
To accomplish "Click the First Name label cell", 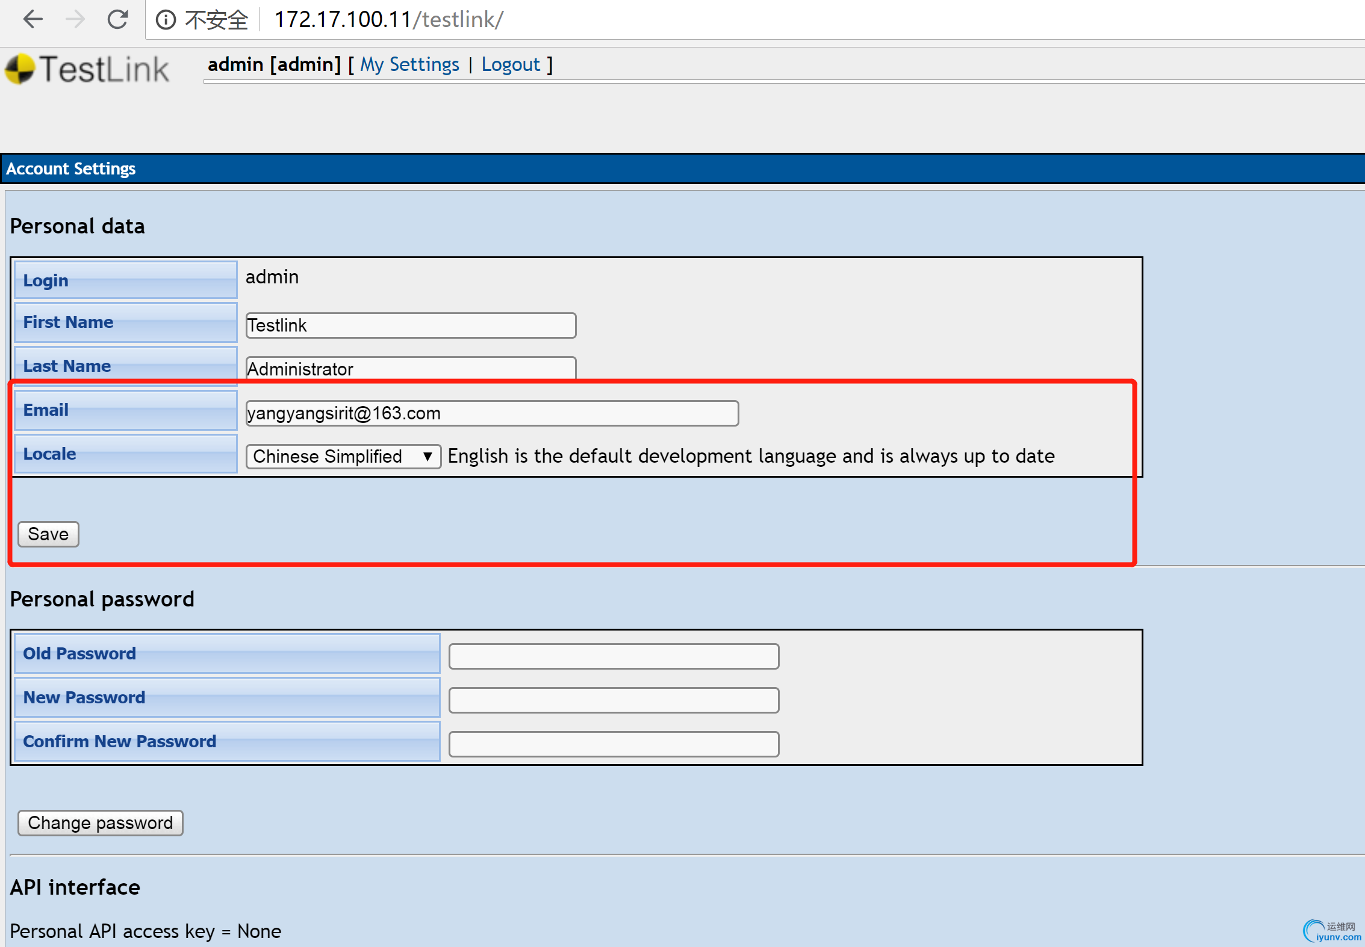I will 126,322.
